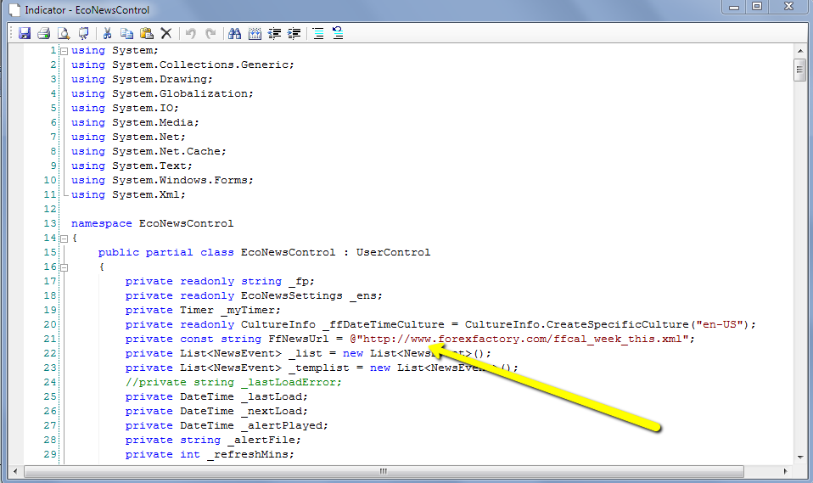The width and height of the screenshot is (813, 483).
Task: Click "System.Net.Cache" on line 8
Action: tap(166, 151)
